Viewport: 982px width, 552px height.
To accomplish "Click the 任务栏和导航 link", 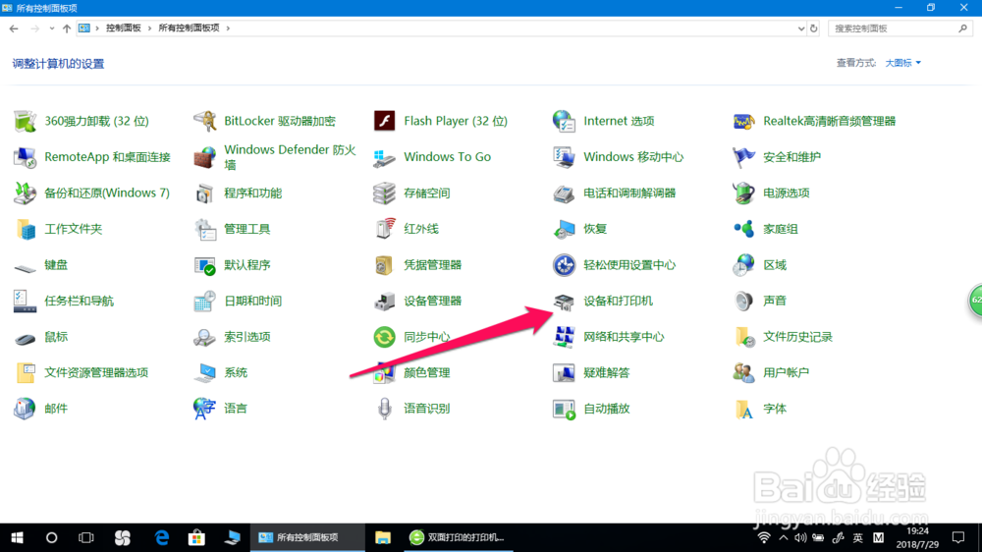I will click(79, 302).
